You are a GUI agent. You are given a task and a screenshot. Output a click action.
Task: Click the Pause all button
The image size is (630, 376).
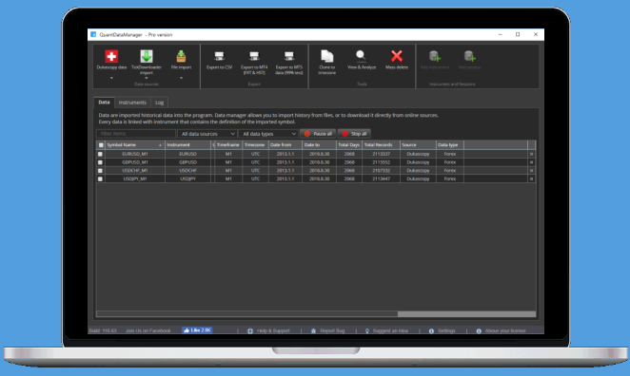pyautogui.click(x=318, y=134)
